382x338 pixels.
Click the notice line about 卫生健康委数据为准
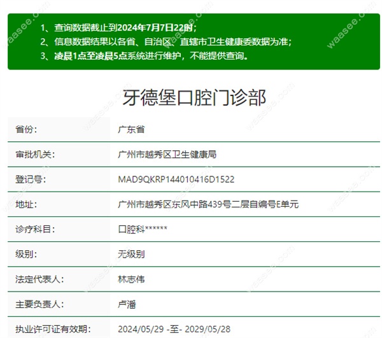pyautogui.click(x=166, y=41)
